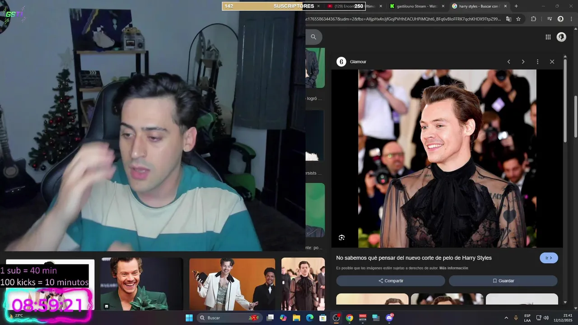Click the Chrome profile avatar in the toolbar
This screenshot has width=578, height=325.
(560, 19)
